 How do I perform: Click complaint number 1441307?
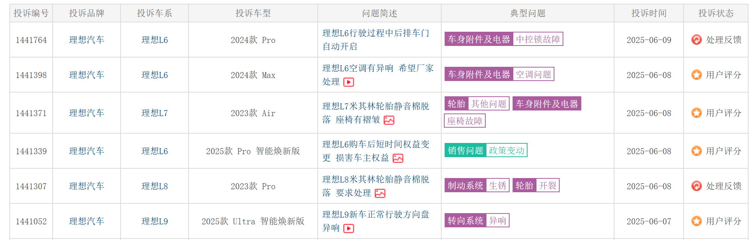(31, 186)
